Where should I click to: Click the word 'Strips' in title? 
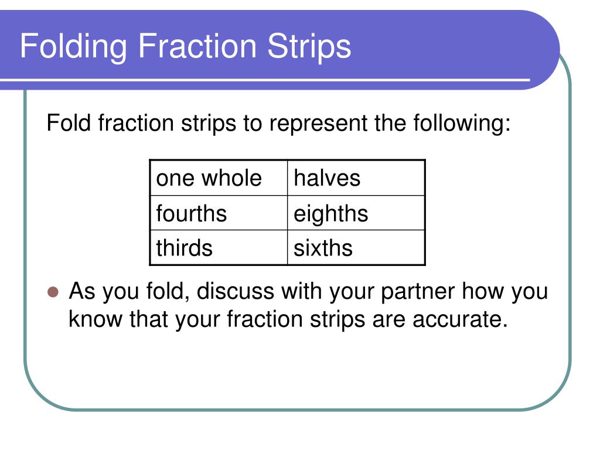tap(309, 46)
